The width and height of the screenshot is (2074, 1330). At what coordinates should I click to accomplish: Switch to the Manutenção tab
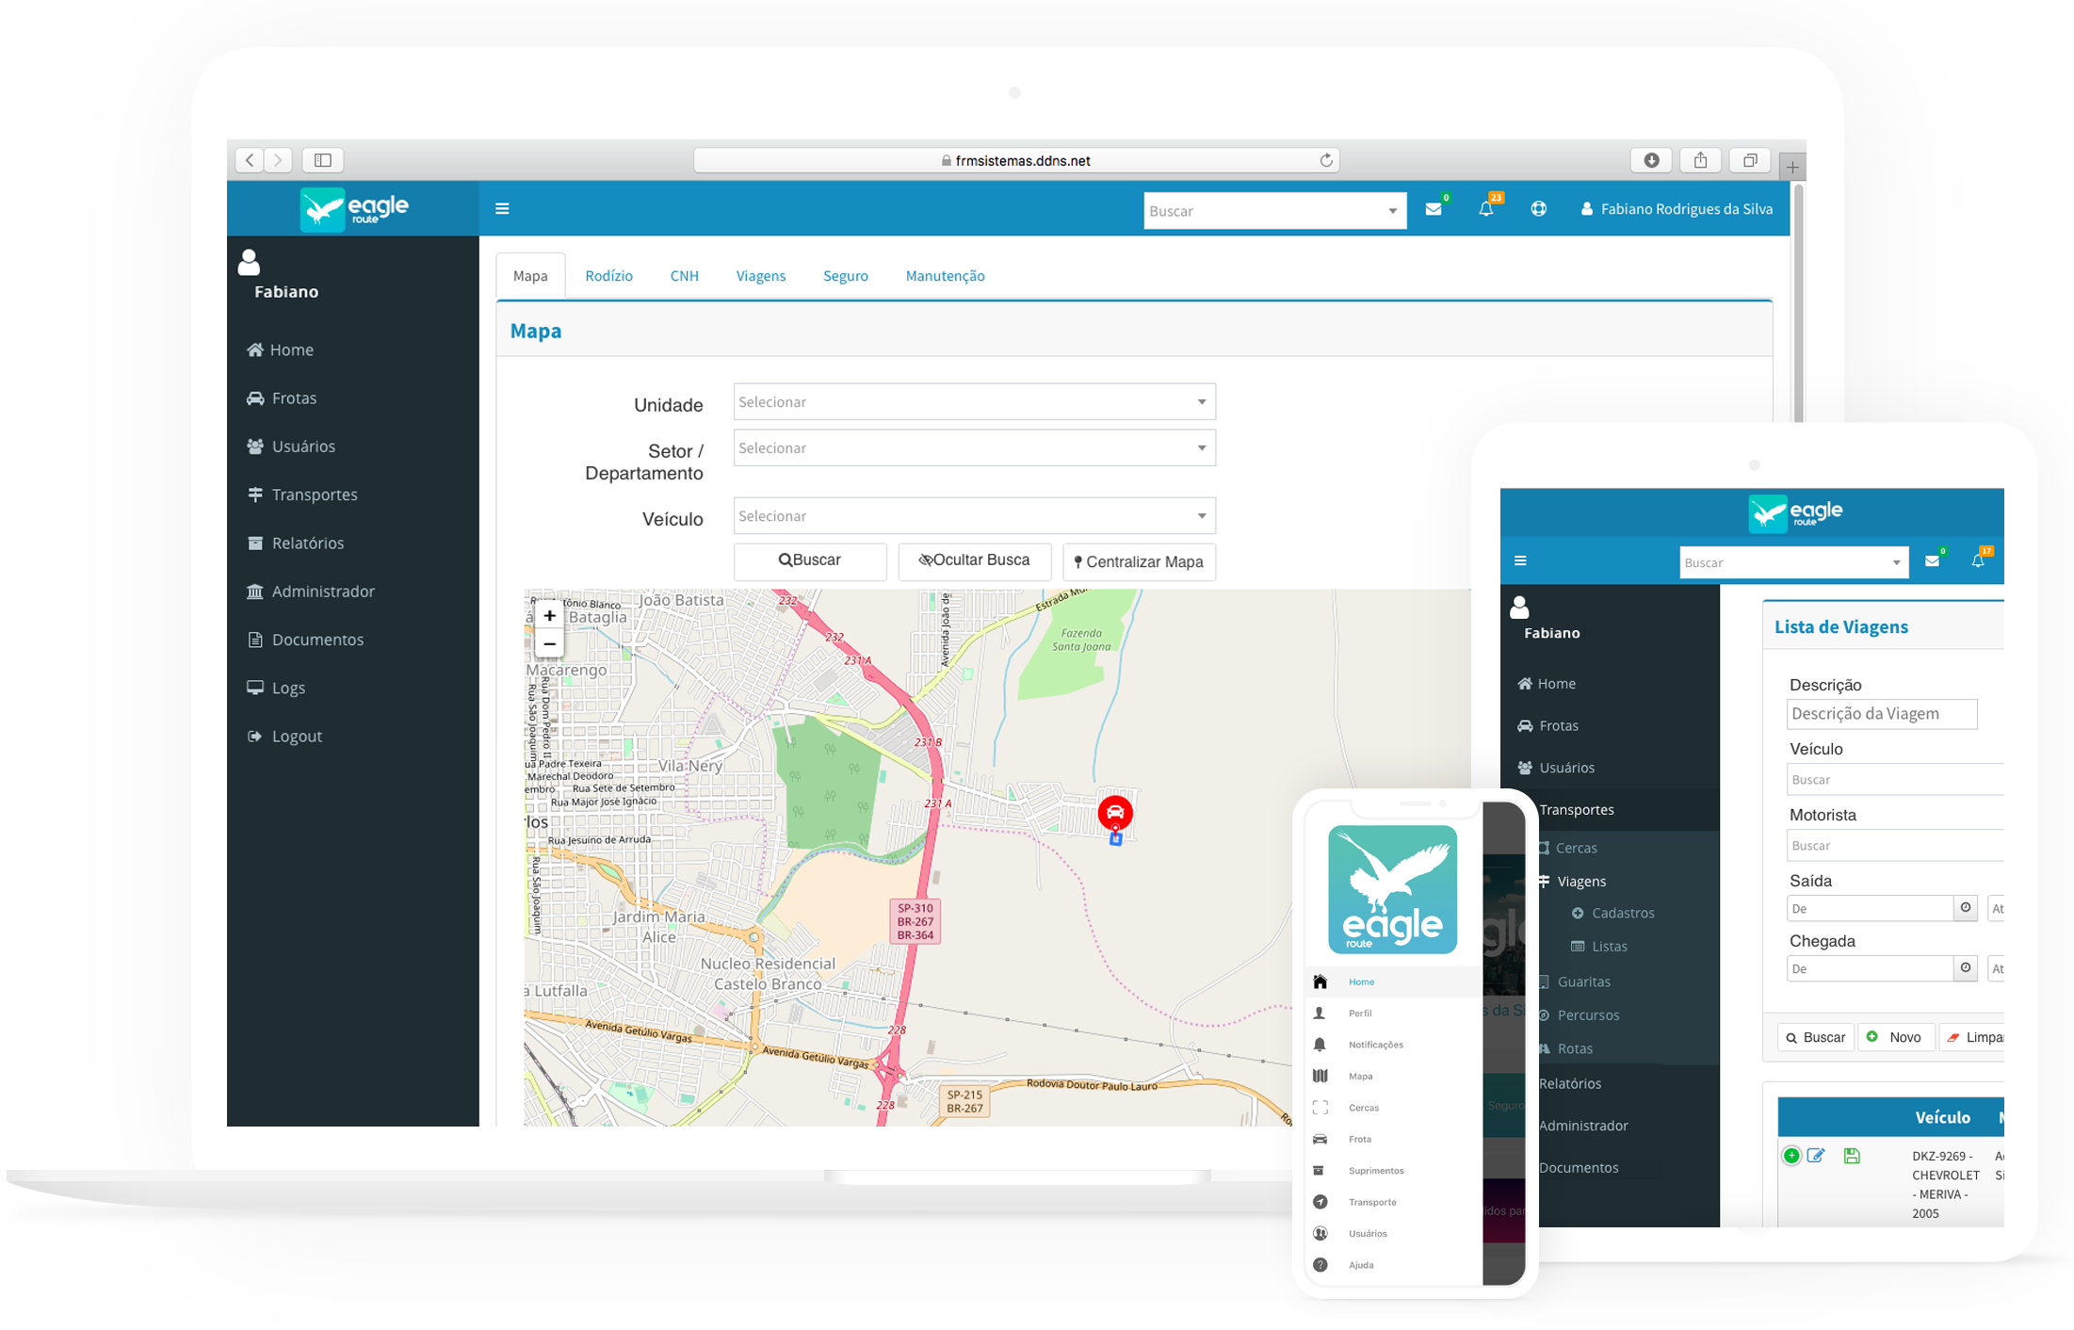pyautogui.click(x=945, y=276)
